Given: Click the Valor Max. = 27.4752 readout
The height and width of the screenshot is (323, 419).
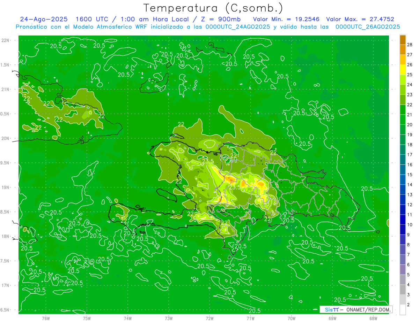Looking at the screenshot, I should (x=360, y=19).
